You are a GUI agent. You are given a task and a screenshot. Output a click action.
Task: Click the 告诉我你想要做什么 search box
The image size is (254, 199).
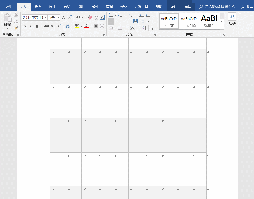[x=217, y=7]
